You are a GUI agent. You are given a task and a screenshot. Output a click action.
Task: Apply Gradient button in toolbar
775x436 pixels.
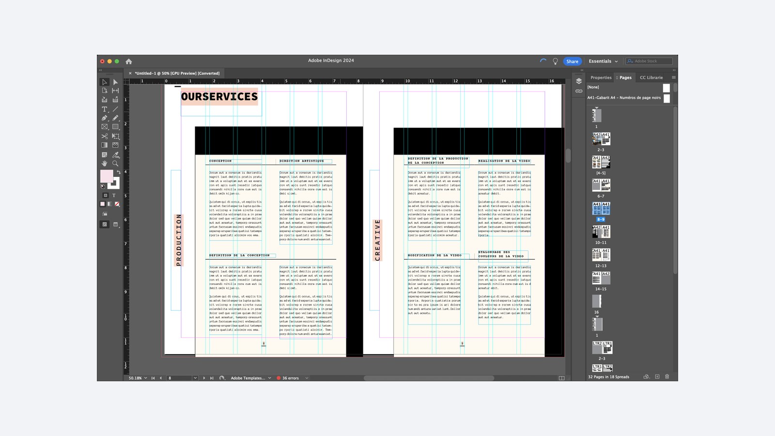point(110,204)
